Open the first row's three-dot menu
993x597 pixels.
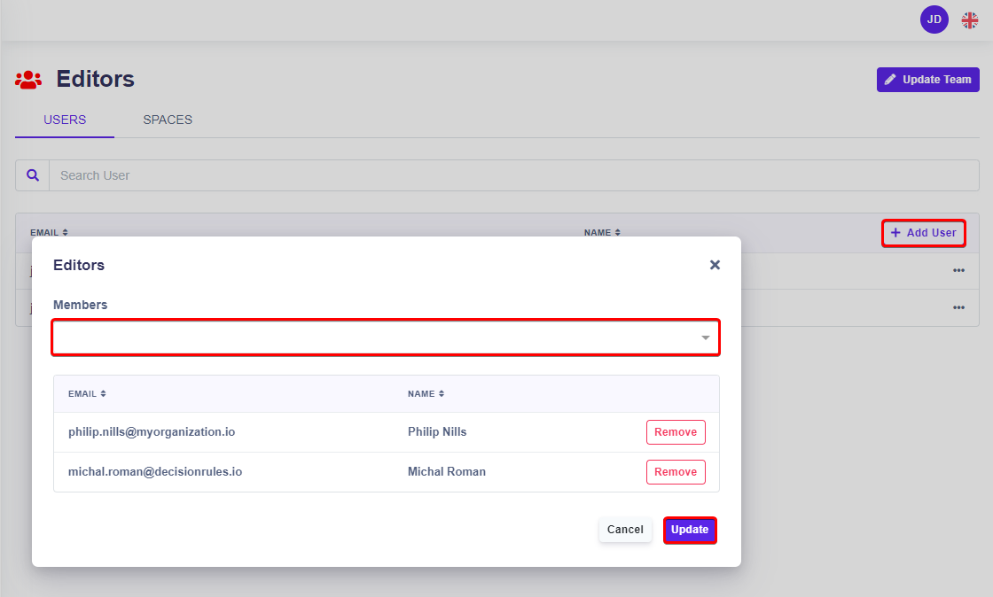click(x=958, y=271)
